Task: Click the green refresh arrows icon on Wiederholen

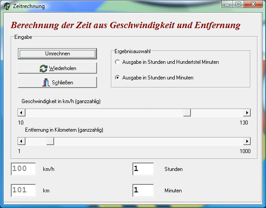Action: 43,68
